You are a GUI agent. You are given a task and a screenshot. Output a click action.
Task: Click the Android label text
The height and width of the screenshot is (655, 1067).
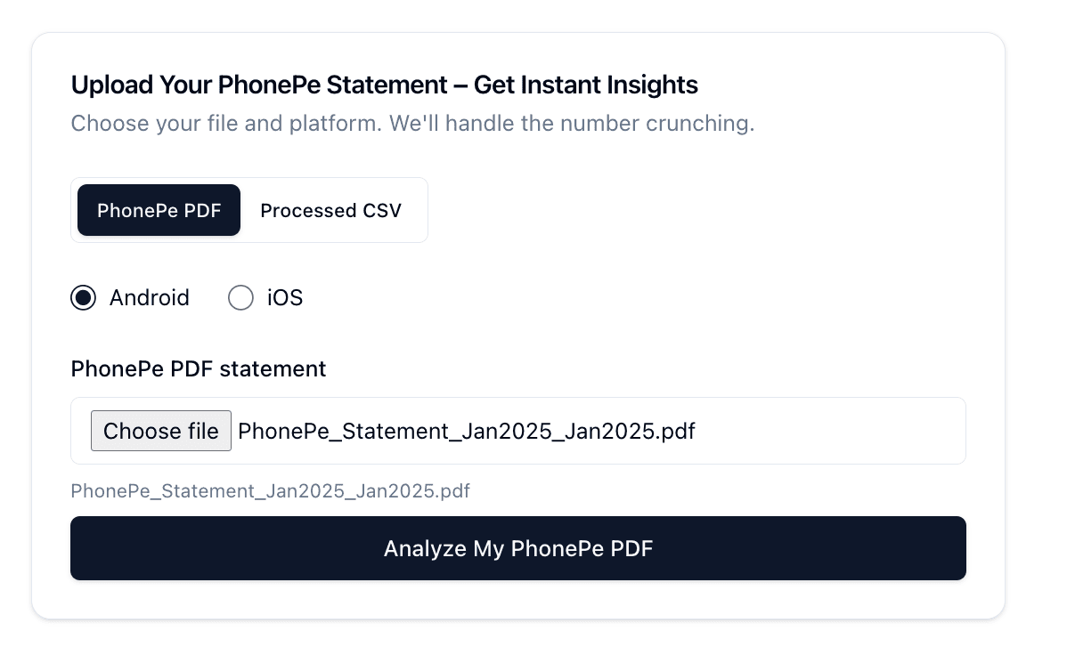point(149,297)
